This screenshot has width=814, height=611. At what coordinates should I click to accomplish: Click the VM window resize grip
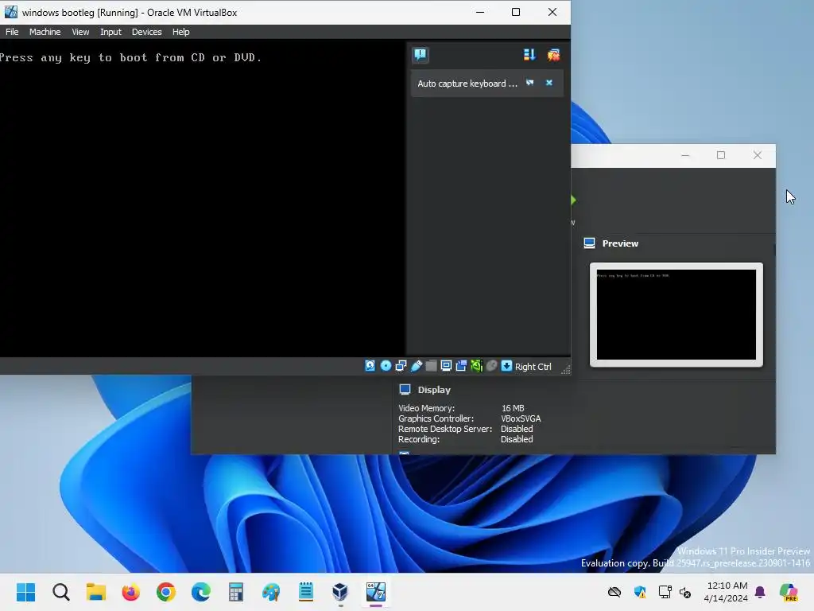click(x=566, y=369)
